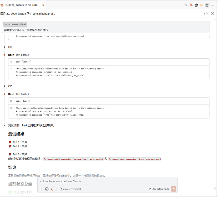Click the Test bash 3 error output
This screenshot has height=197, width=218.
[x=109, y=111]
